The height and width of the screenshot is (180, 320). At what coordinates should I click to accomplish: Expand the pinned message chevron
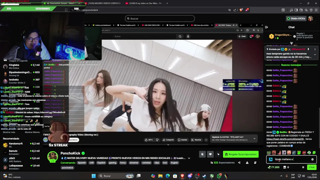tap(315, 54)
